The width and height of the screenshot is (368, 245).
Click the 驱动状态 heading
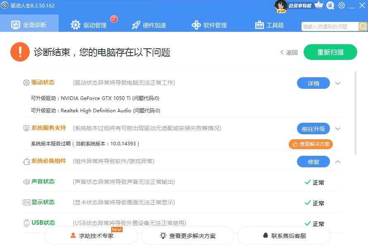click(x=43, y=82)
